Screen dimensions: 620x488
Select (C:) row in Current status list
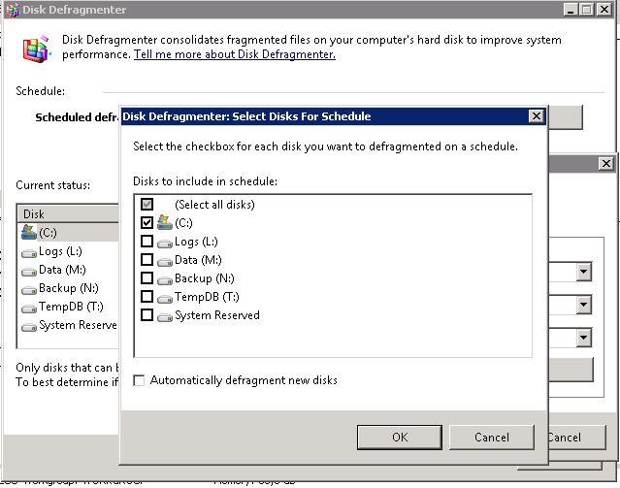point(69,232)
